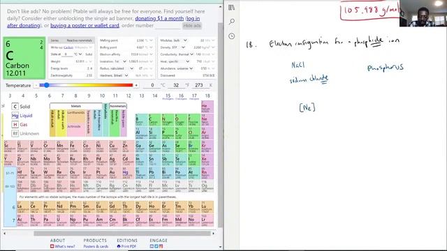Open the Ionization 1st property dropdown
The height and width of the screenshot is (251, 447).
point(124,61)
